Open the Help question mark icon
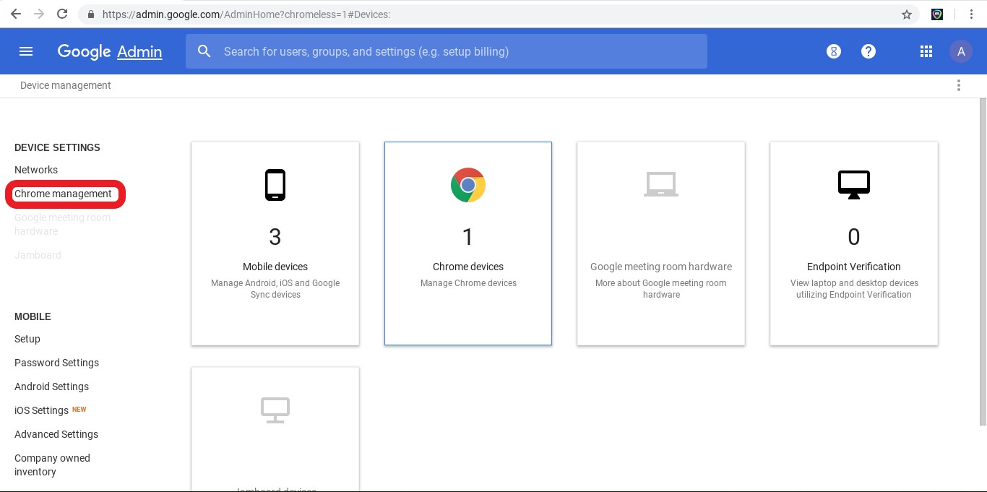987x492 pixels. click(869, 51)
